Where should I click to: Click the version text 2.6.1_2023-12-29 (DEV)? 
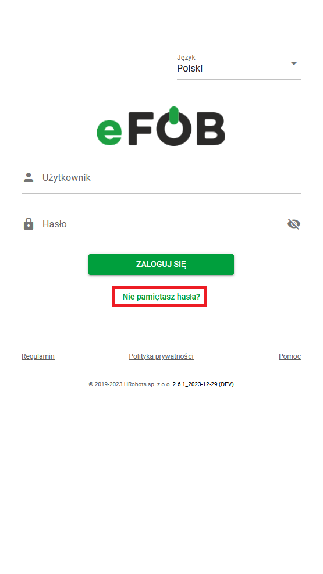pyautogui.click(x=203, y=384)
